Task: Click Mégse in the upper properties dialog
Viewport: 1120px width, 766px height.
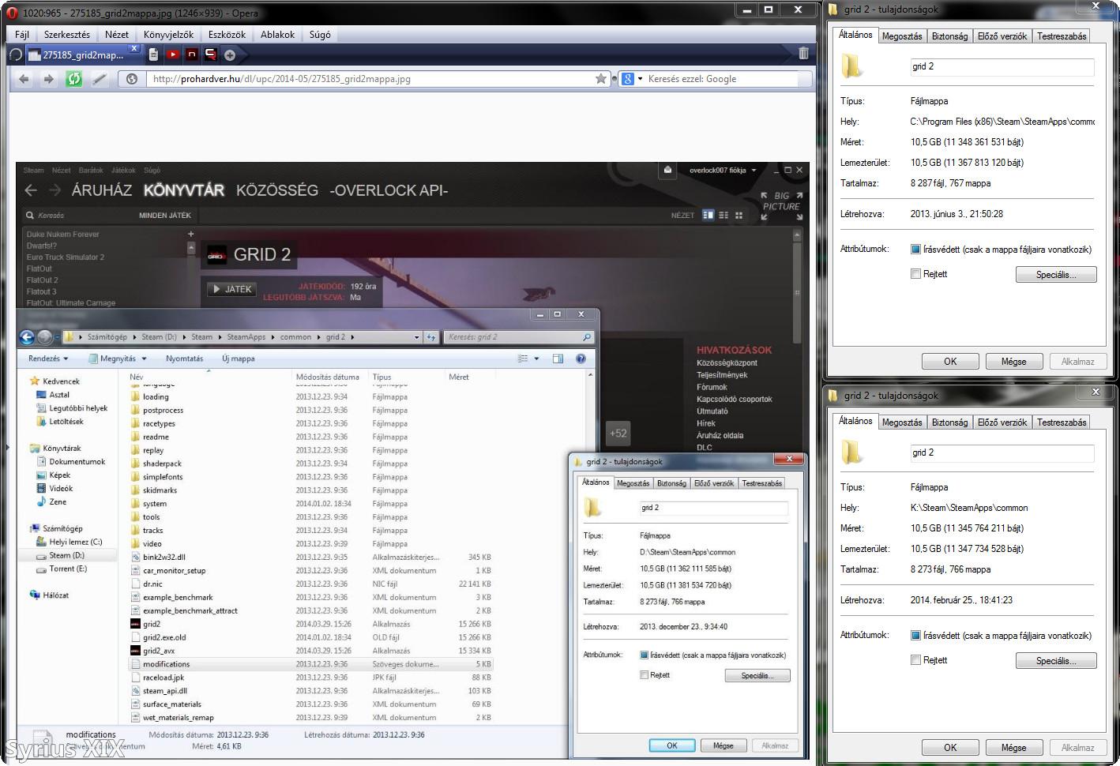Action: tap(1014, 362)
